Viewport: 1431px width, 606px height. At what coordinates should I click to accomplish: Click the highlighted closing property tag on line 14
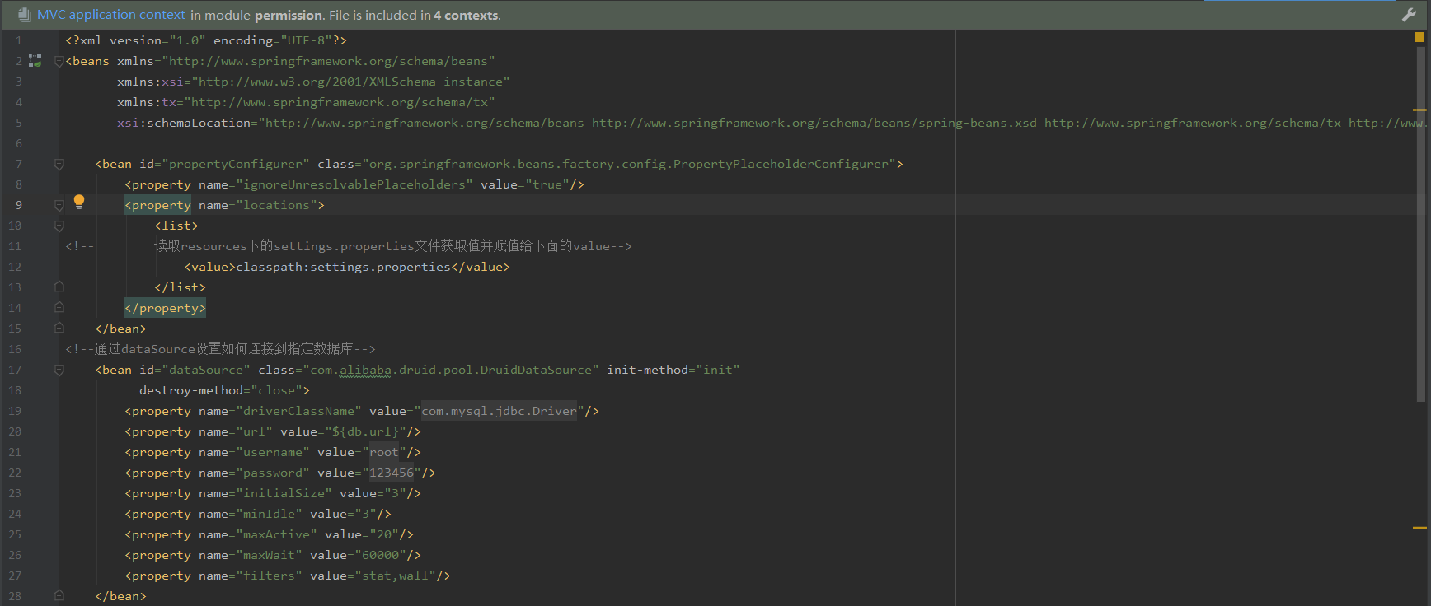click(165, 308)
